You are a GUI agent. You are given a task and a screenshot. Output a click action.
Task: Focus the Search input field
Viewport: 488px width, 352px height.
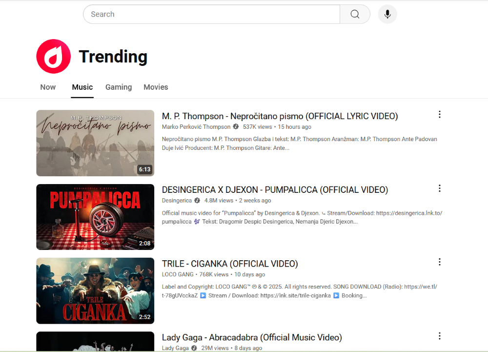pos(212,14)
